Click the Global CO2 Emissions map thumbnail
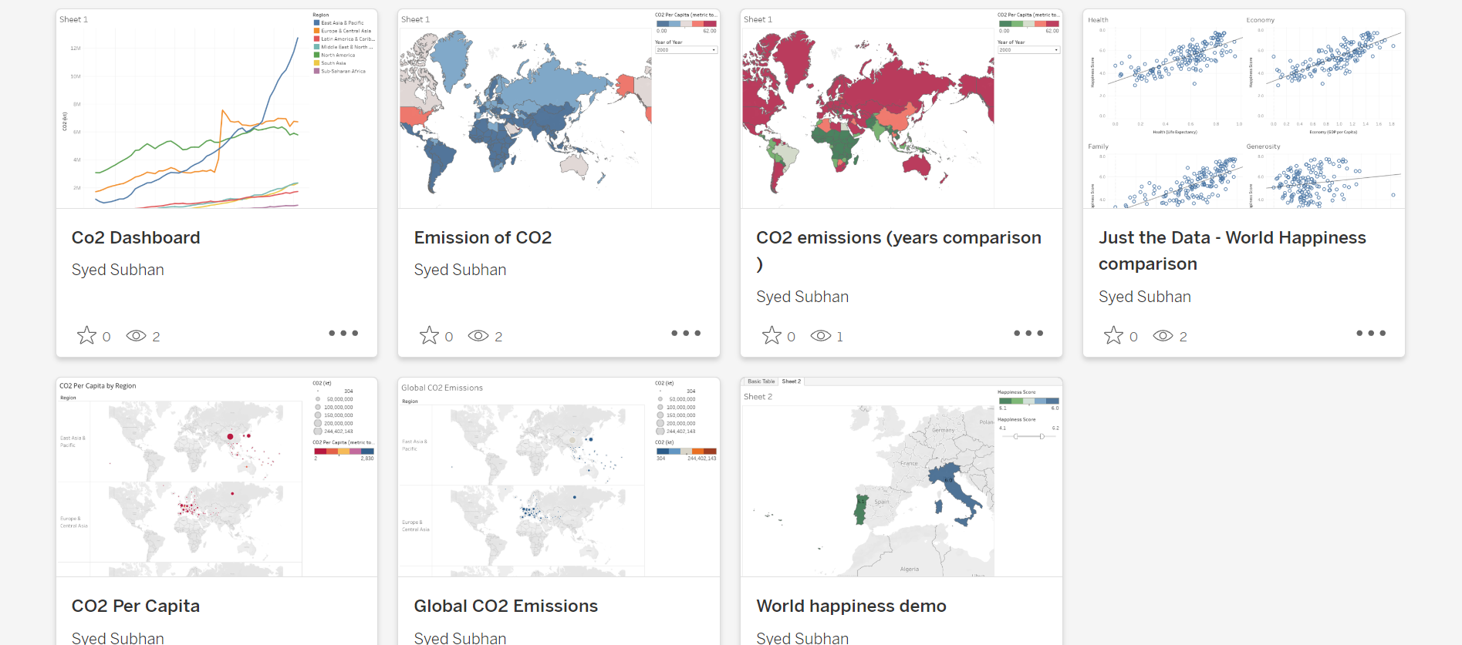 pos(559,477)
